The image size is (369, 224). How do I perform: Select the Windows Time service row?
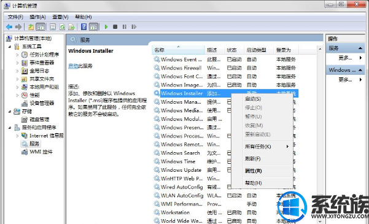pyautogui.click(x=192, y=161)
